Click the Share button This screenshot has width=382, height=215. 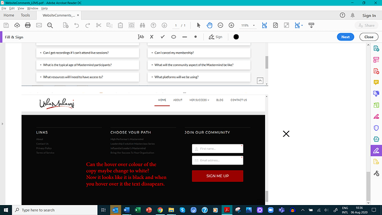click(x=366, y=25)
